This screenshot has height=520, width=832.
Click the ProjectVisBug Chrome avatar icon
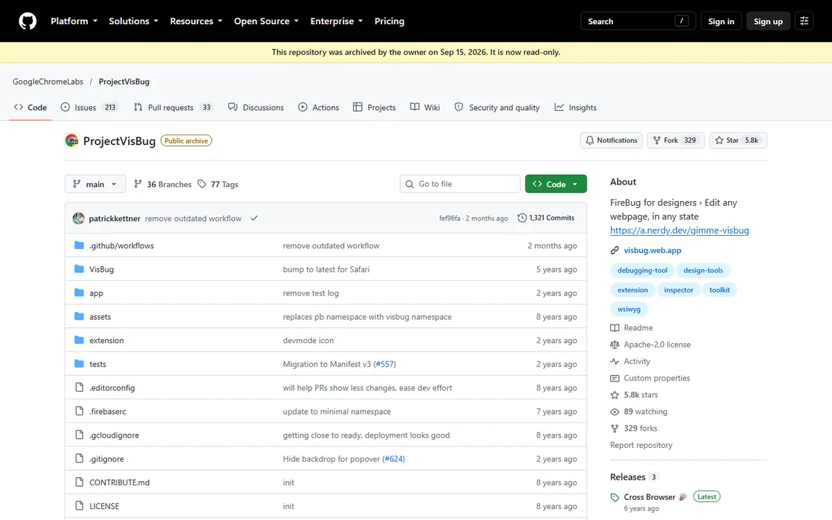[x=72, y=141]
